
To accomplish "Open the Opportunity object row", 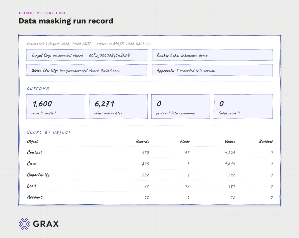I will [x=150, y=175].
